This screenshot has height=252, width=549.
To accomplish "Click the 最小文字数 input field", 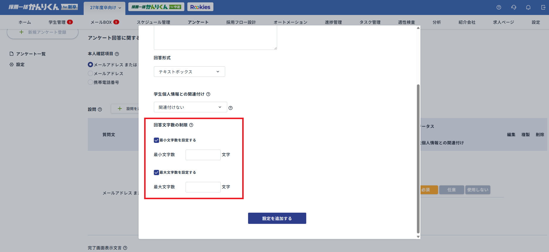I will click(x=203, y=155).
